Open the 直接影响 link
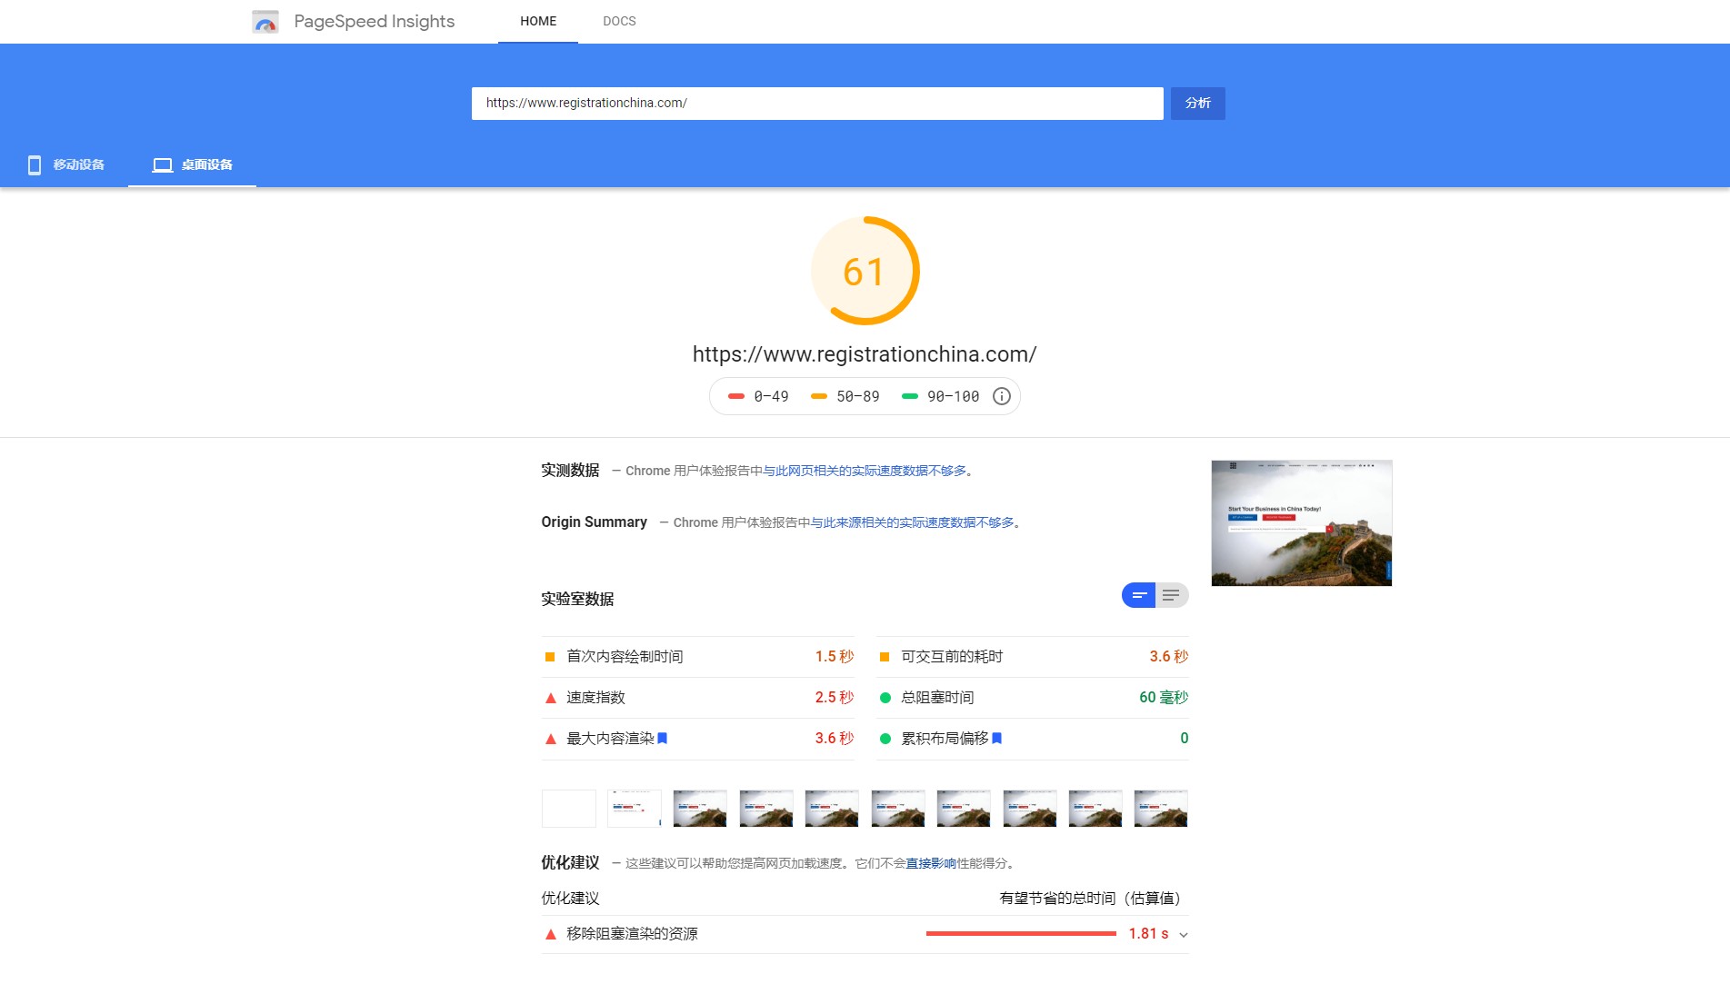The height and width of the screenshot is (984, 1730). [931, 863]
